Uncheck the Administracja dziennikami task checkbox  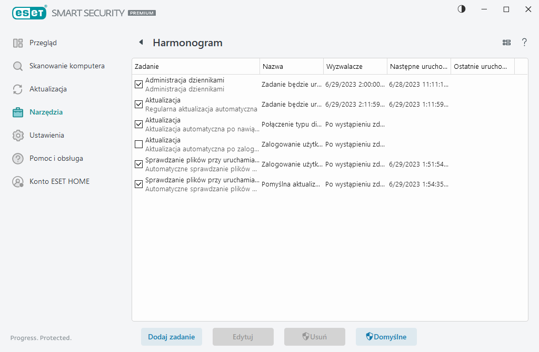139,85
